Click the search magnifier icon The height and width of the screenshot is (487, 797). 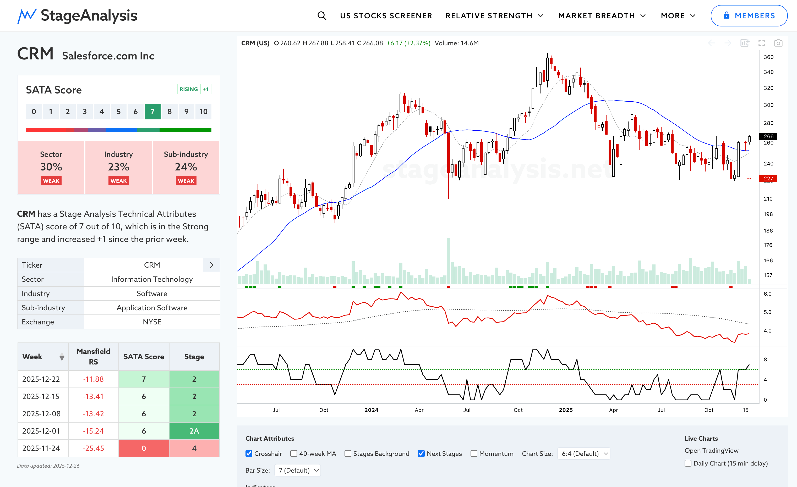click(321, 15)
